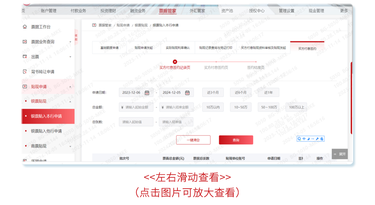The image size is (375, 205).
Task: Expand the 商票贴现 submenu
Action: click(x=38, y=146)
